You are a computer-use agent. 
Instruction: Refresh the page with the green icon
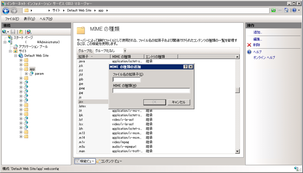(273, 10)
